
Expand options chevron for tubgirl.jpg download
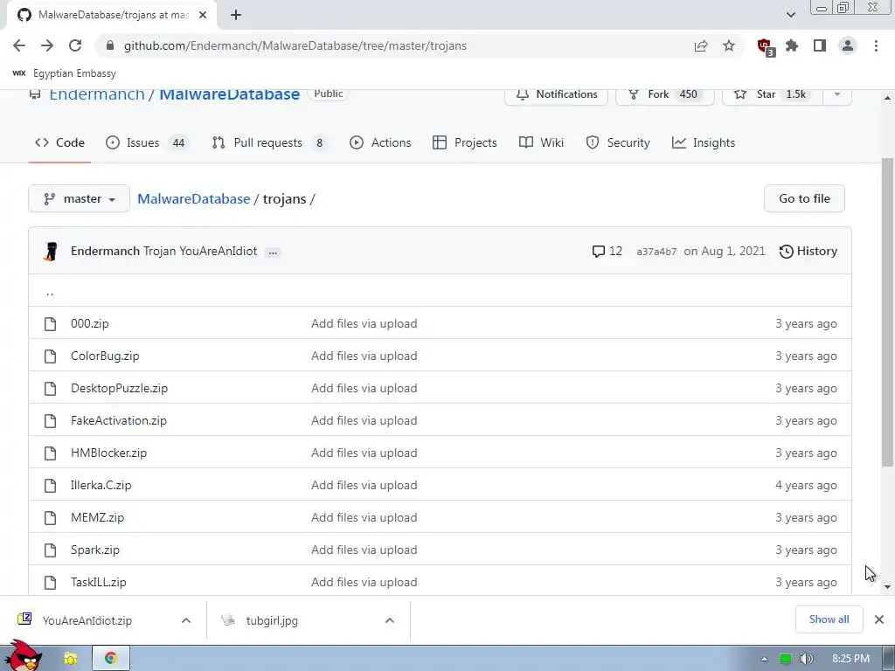pos(390,621)
